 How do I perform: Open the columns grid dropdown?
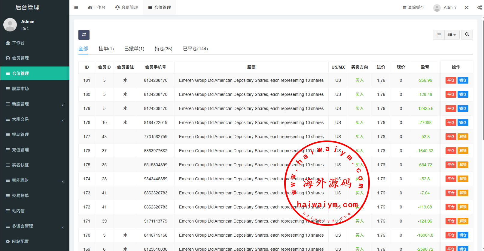click(452, 35)
